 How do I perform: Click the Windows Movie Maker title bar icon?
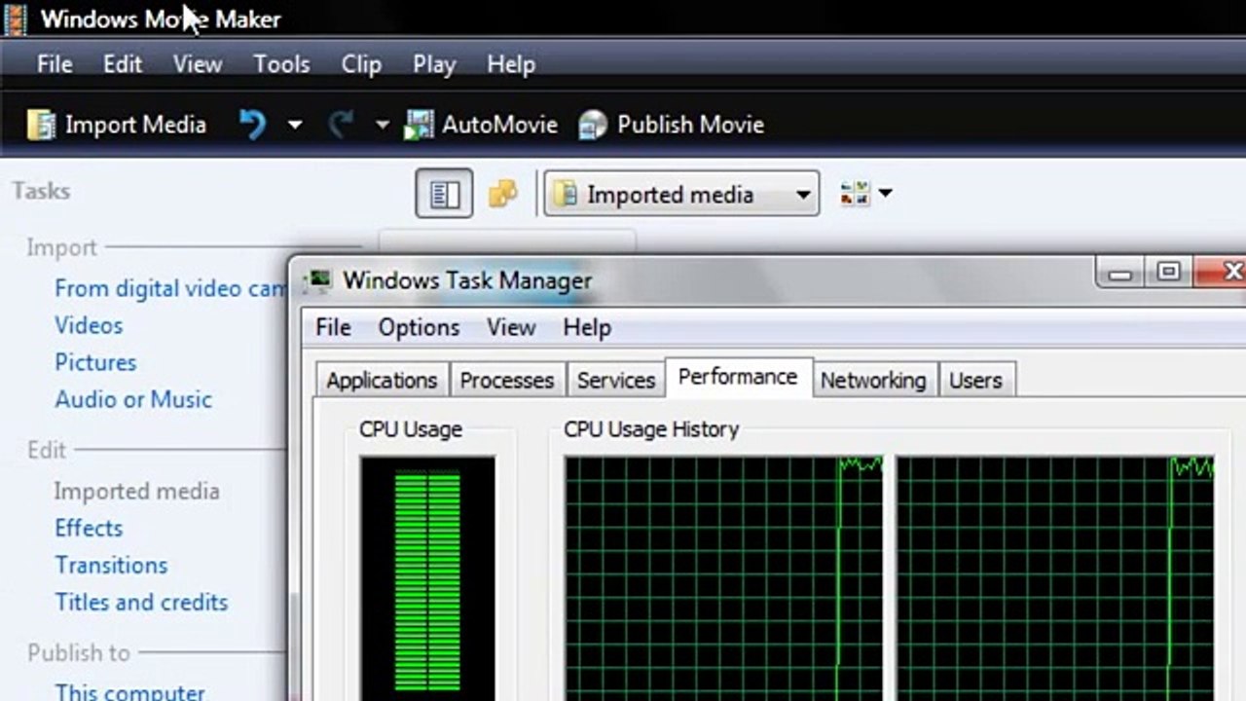click(15, 18)
